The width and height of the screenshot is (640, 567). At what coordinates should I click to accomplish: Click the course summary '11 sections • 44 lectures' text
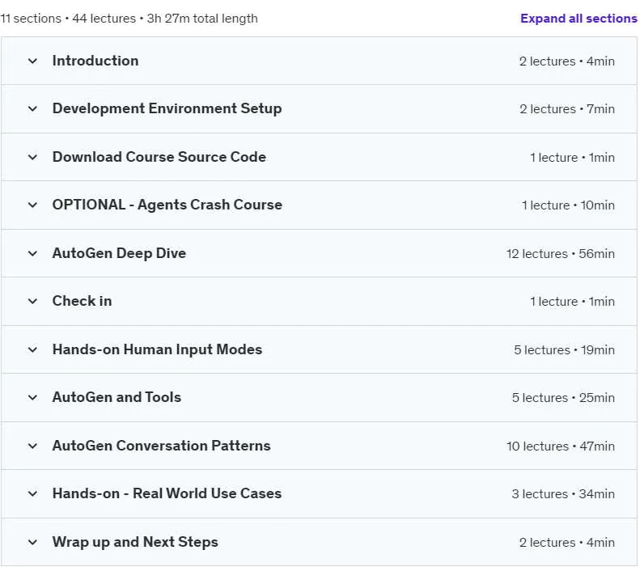pyautogui.click(x=68, y=19)
